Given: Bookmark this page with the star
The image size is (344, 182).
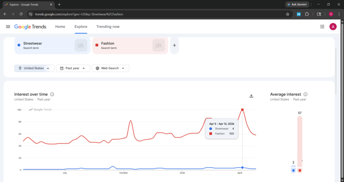Looking at the screenshot, I should tap(288, 14).
